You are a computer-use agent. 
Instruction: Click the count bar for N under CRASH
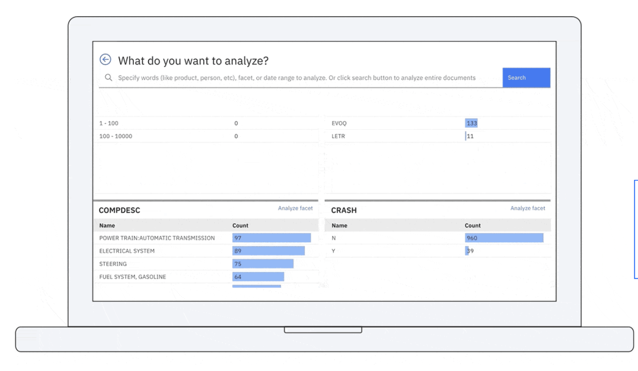(504, 238)
